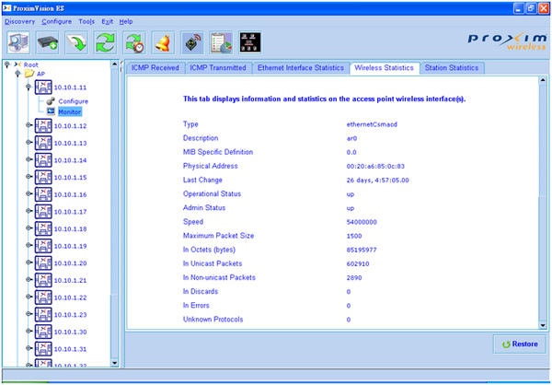The image size is (552, 385).
Task: Click the access point icon for 10.10.1.15
Action: (43, 178)
